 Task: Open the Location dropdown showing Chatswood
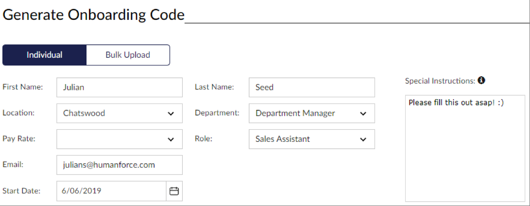click(x=120, y=113)
